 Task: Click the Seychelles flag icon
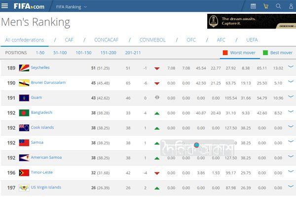(x=24, y=68)
